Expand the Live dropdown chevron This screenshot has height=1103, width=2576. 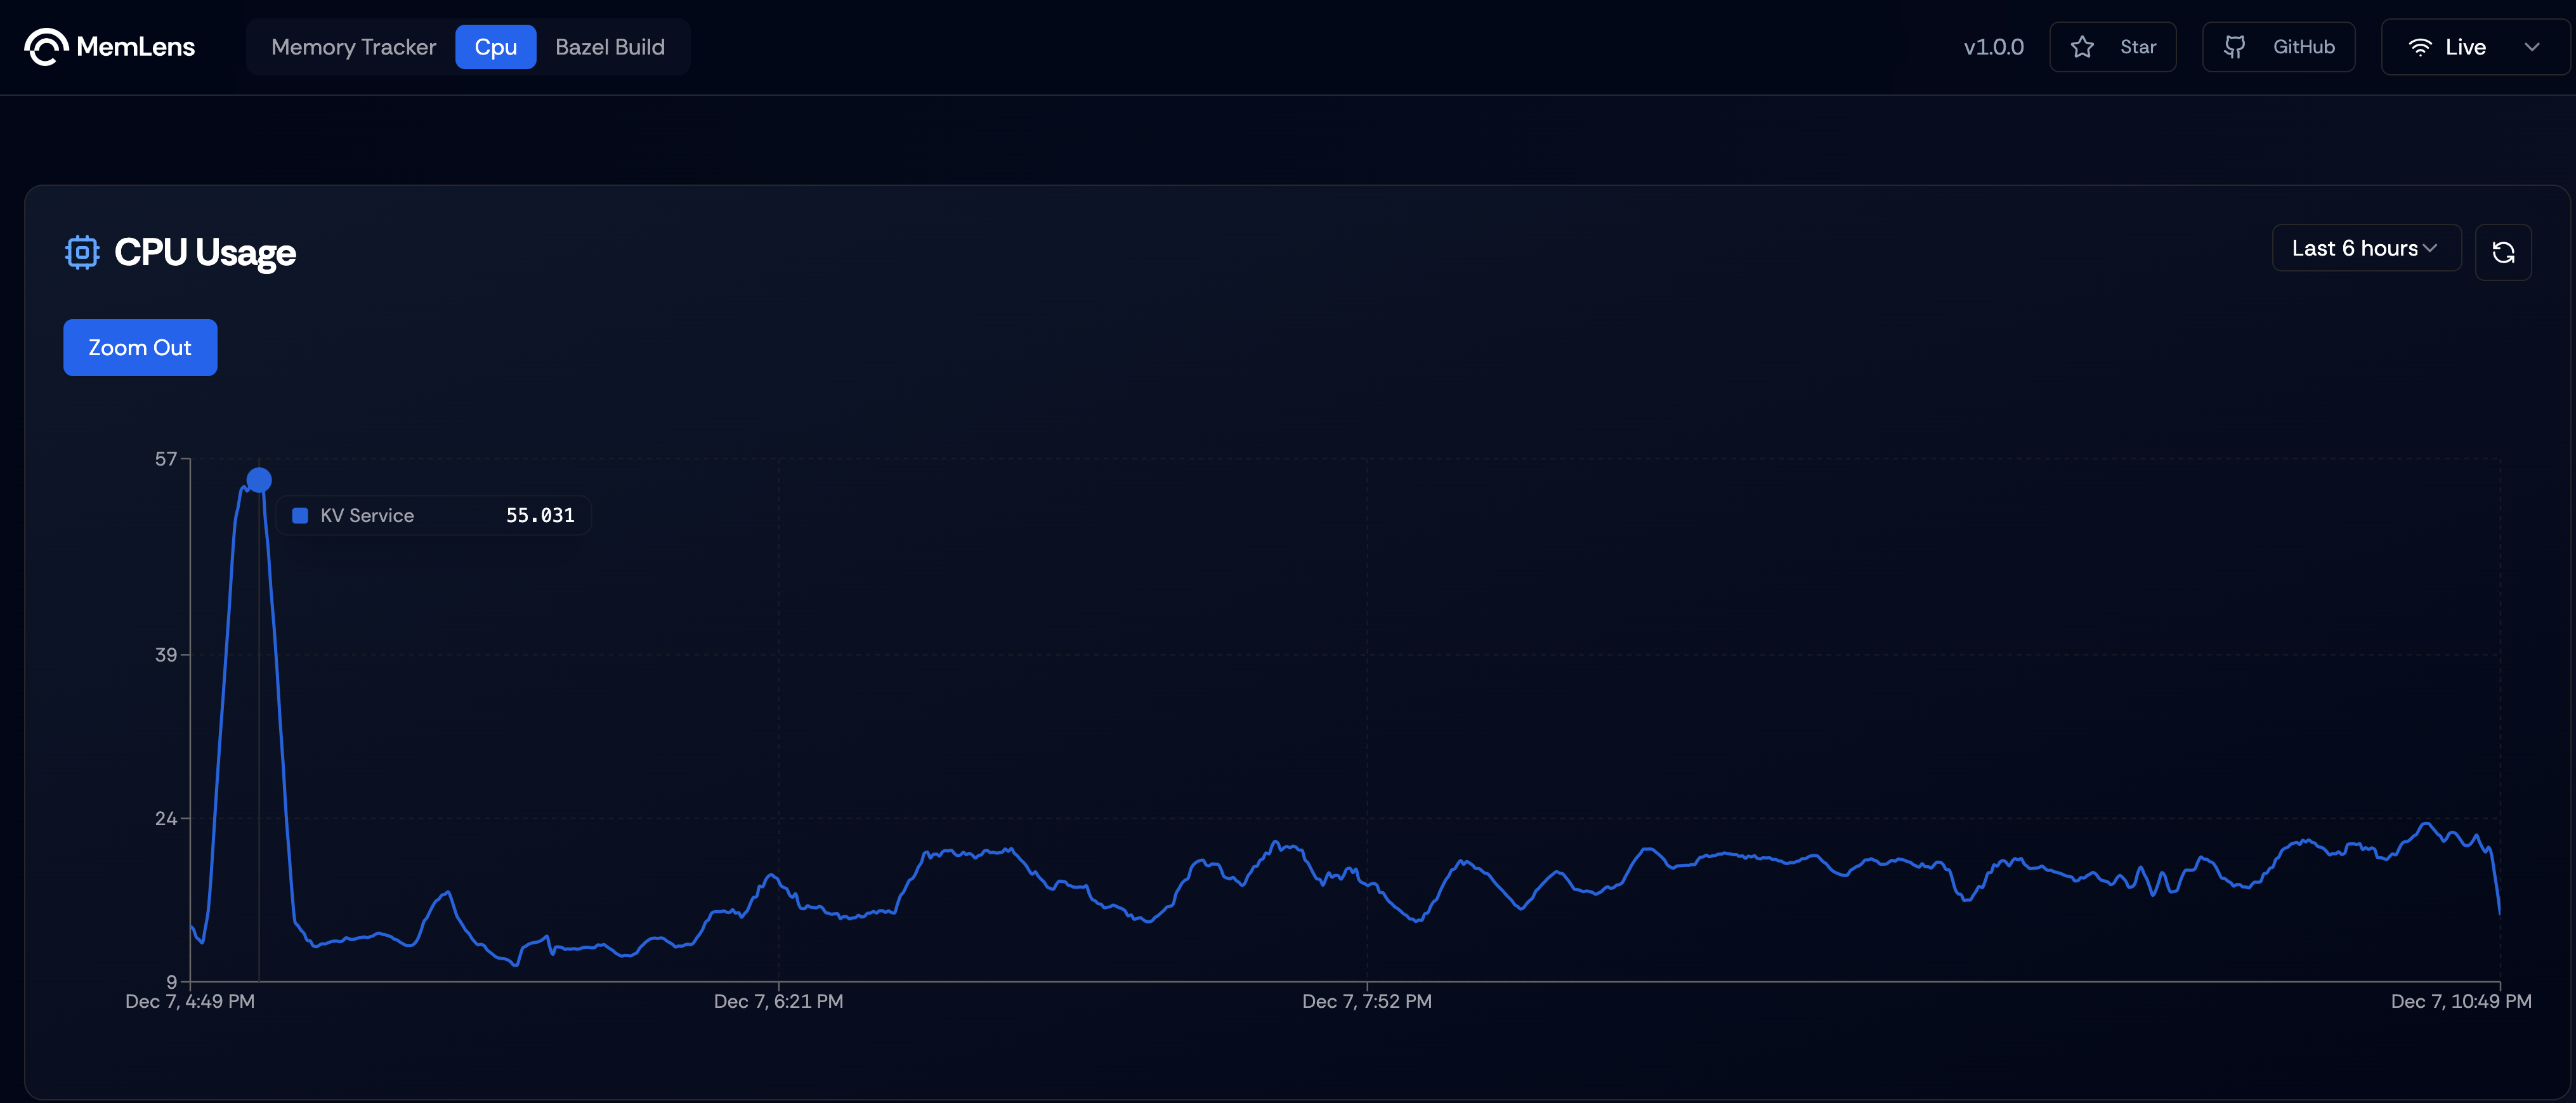pos(2531,47)
